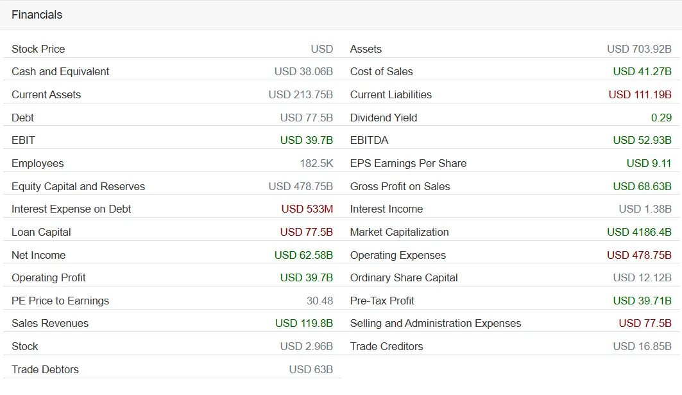Click the Net Income label

(38, 255)
